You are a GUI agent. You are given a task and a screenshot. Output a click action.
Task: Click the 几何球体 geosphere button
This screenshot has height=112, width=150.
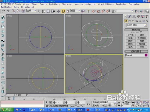(x=142, y=38)
